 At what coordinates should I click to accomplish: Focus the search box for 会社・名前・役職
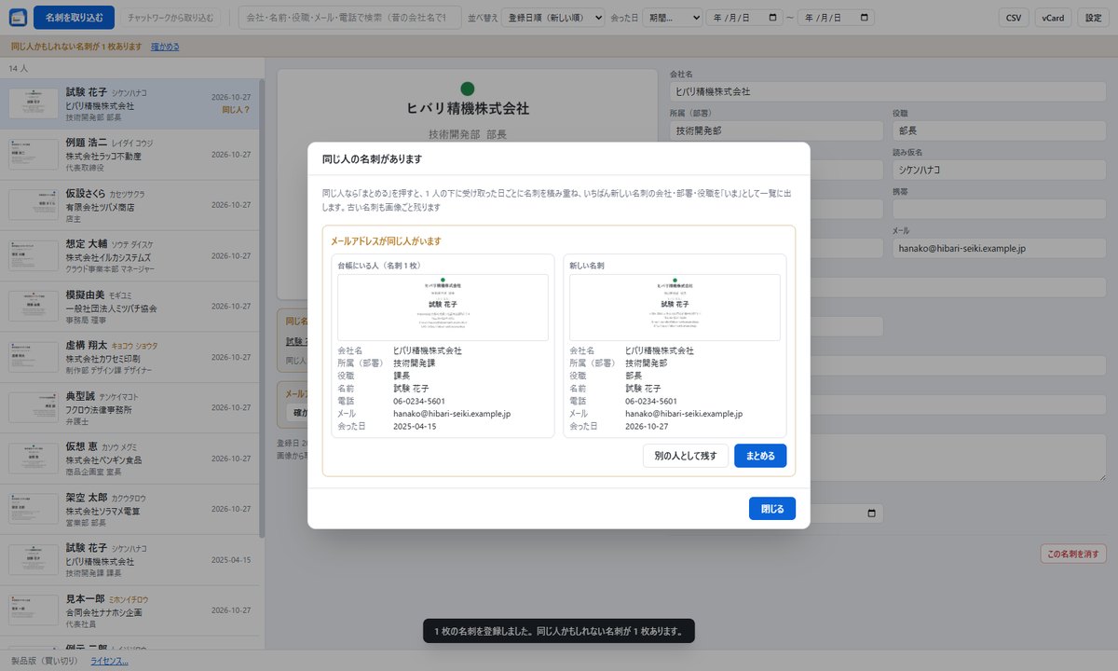click(x=349, y=18)
